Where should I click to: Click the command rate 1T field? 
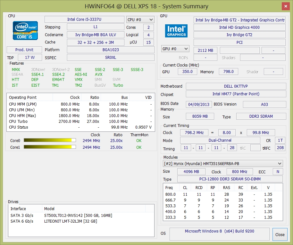coord(280,140)
